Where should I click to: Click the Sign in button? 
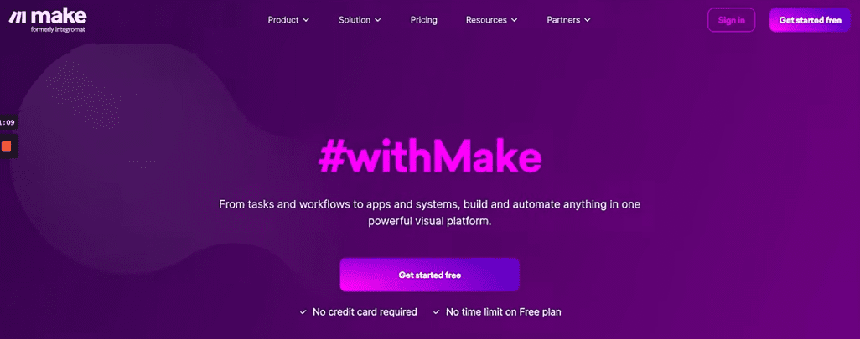click(x=732, y=20)
